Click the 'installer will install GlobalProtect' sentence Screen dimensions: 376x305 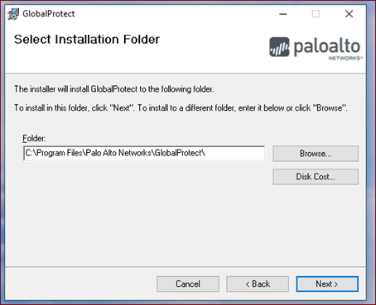(114, 89)
